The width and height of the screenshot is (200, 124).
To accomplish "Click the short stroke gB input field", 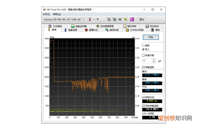I will coord(147,61).
